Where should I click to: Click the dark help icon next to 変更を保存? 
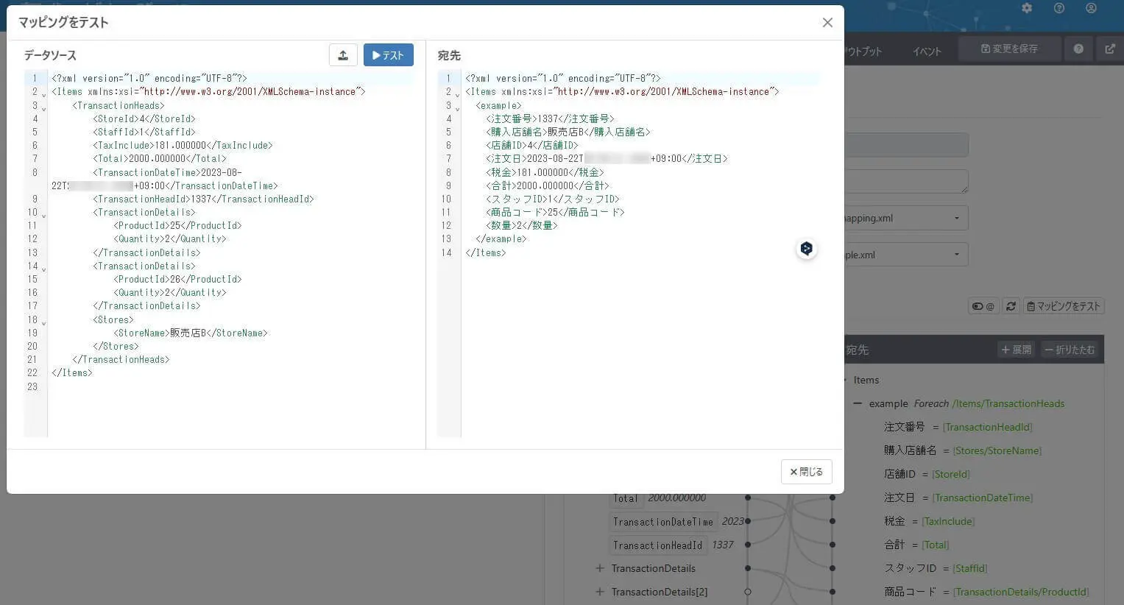(1078, 48)
